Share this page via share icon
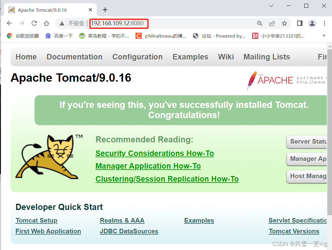The height and width of the screenshot is (250, 332). click(x=272, y=23)
